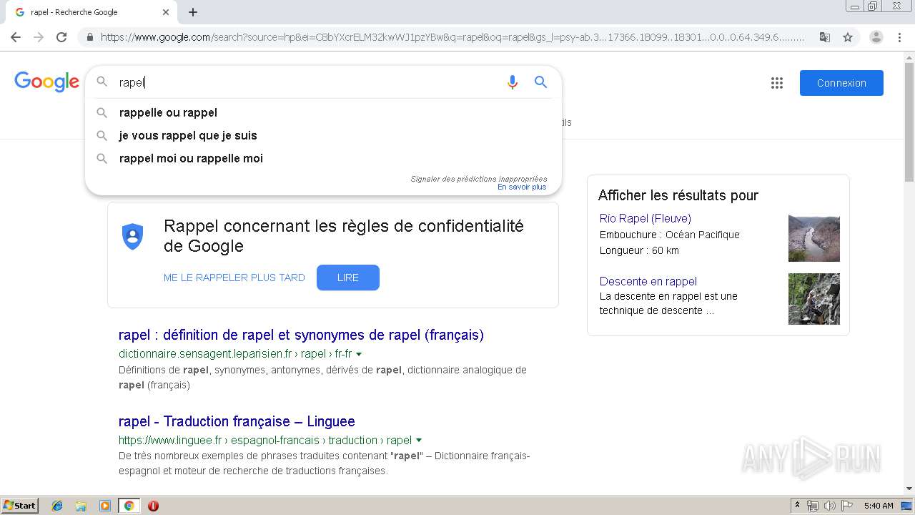Open rapel - Traduction française Linguee result
The height and width of the screenshot is (515, 915).
(x=237, y=421)
